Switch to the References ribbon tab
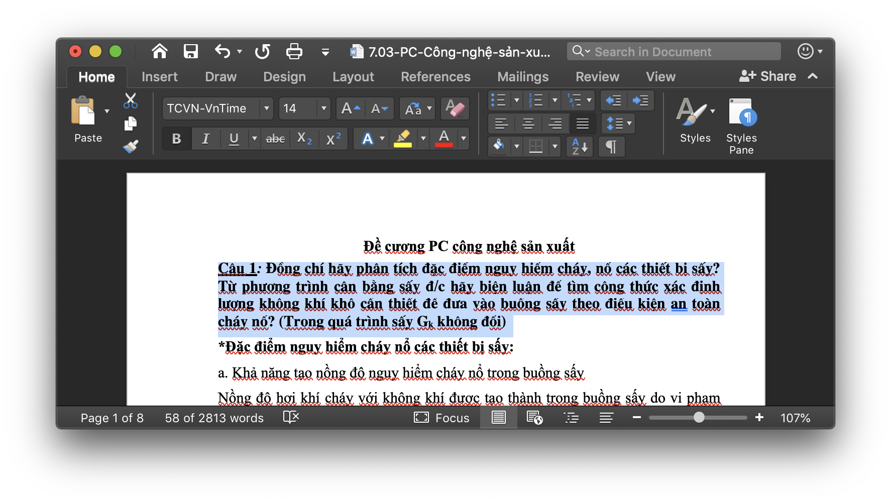The width and height of the screenshot is (891, 503). pos(435,76)
